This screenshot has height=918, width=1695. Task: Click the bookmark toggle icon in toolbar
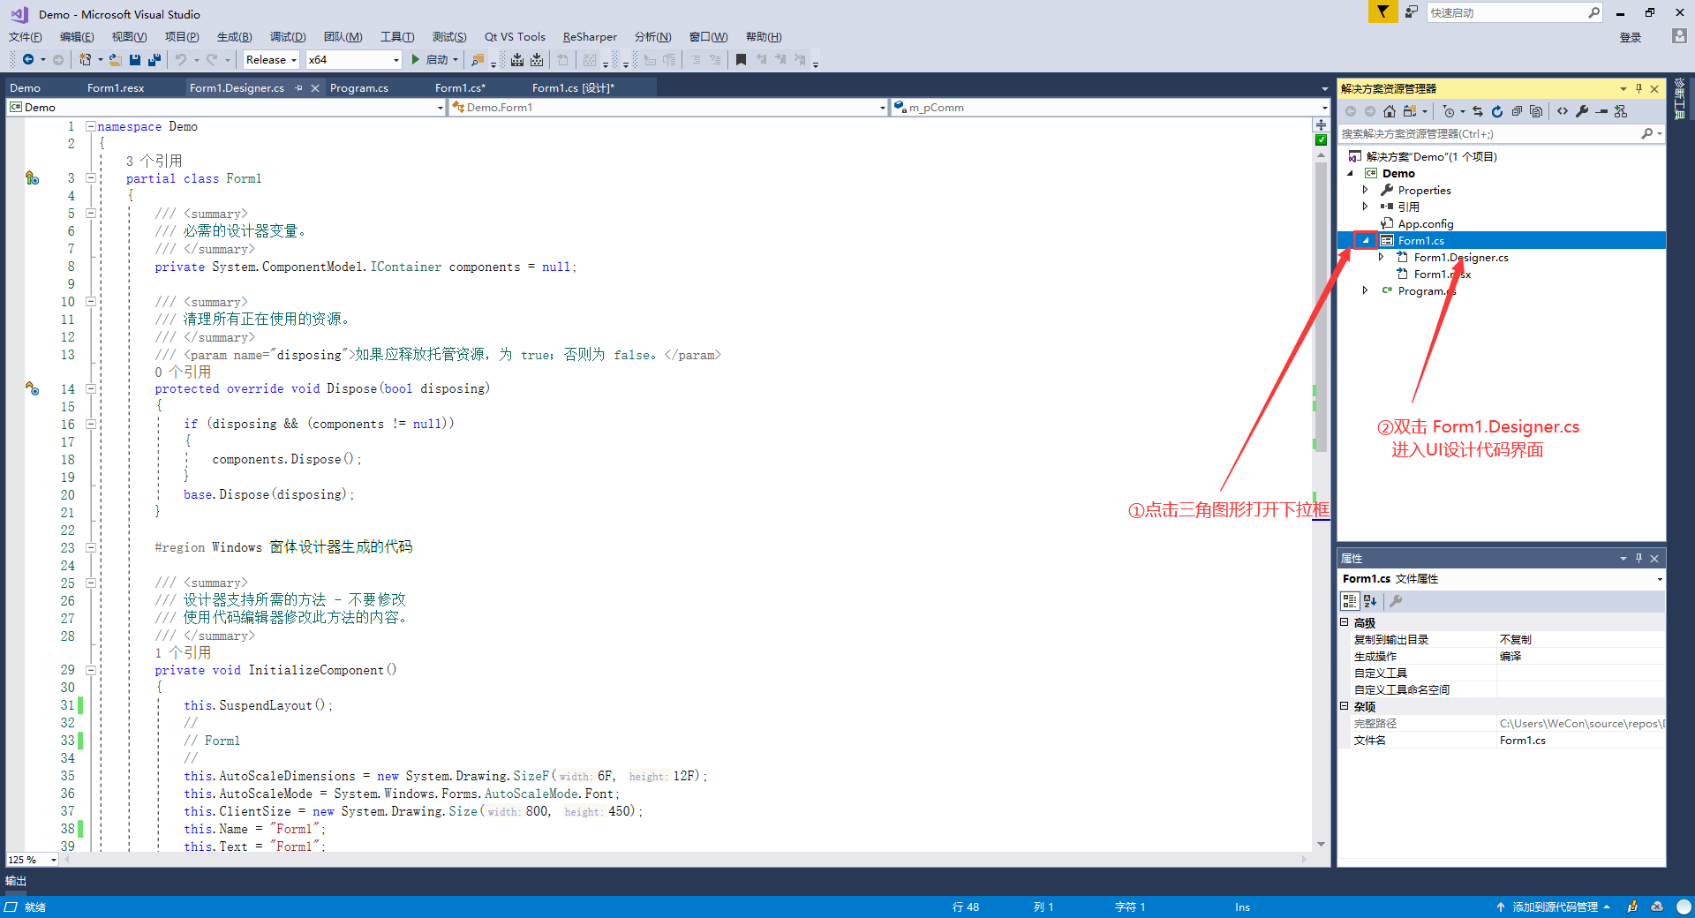(x=741, y=60)
